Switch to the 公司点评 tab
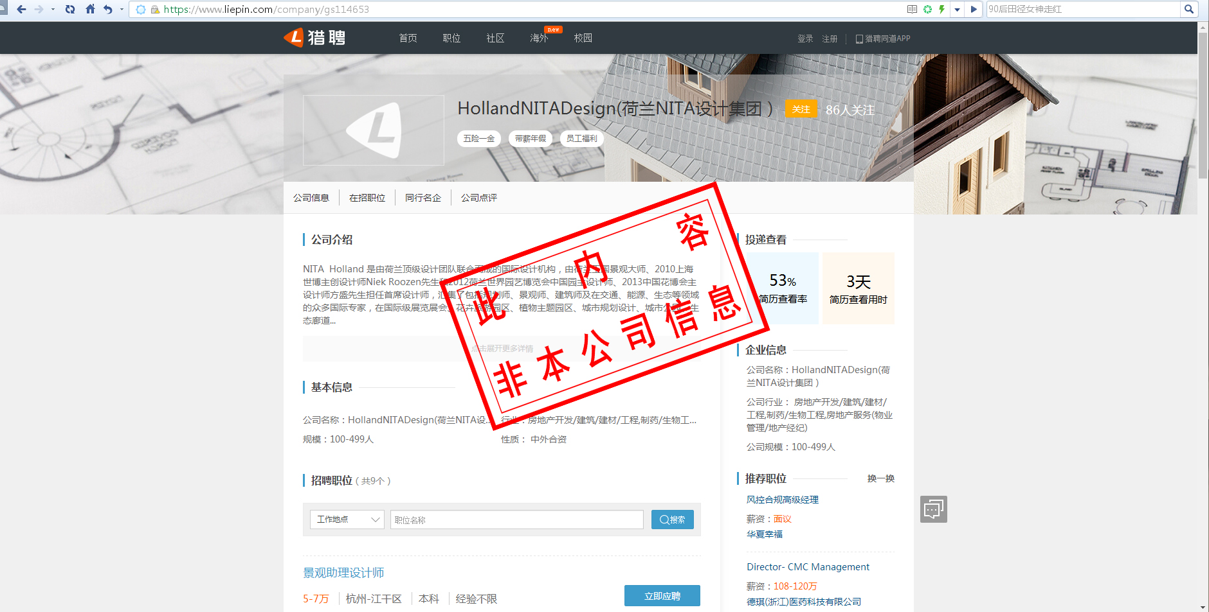This screenshot has height=612, width=1209. [479, 198]
